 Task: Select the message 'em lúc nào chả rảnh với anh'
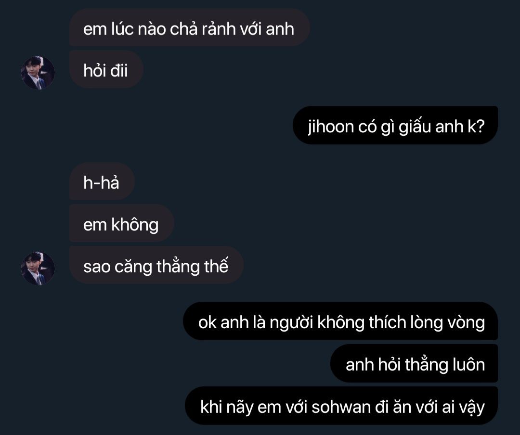pyautogui.click(x=190, y=27)
